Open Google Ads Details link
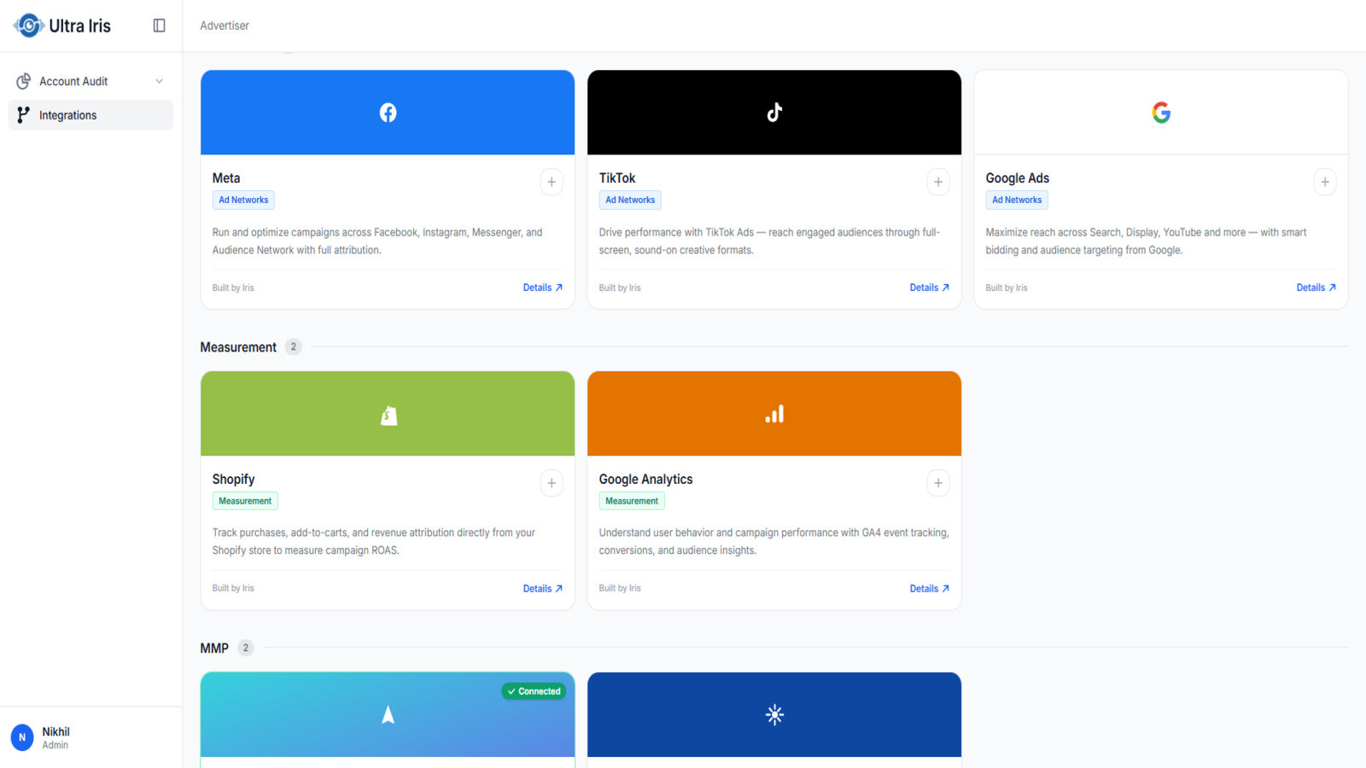This screenshot has height=768, width=1366. coord(1316,288)
